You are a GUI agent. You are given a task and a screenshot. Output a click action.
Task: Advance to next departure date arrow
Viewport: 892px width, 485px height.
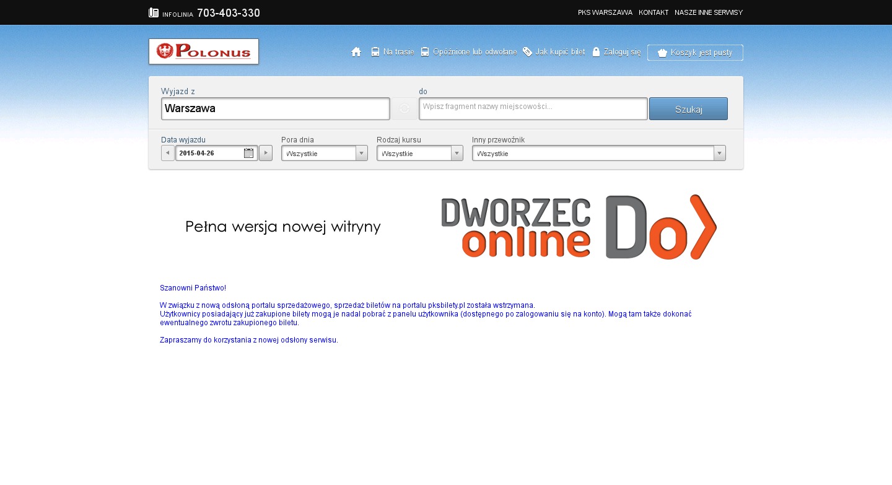click(x=265, y=153)
